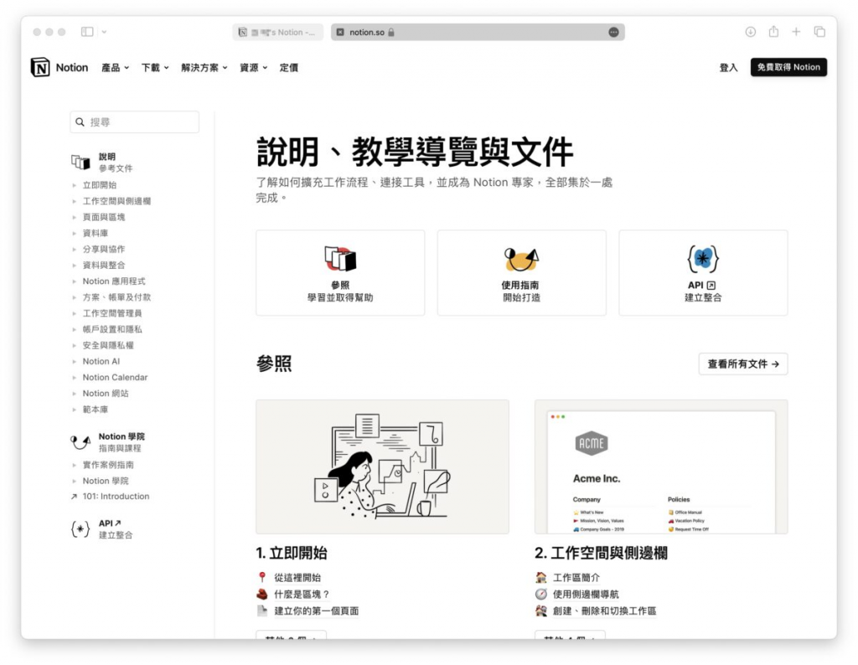The image size is (858, 665).
Task: Open the Acme Inc. workspace thumbnail
Action: pyautogui.click(x=661, y=467)
